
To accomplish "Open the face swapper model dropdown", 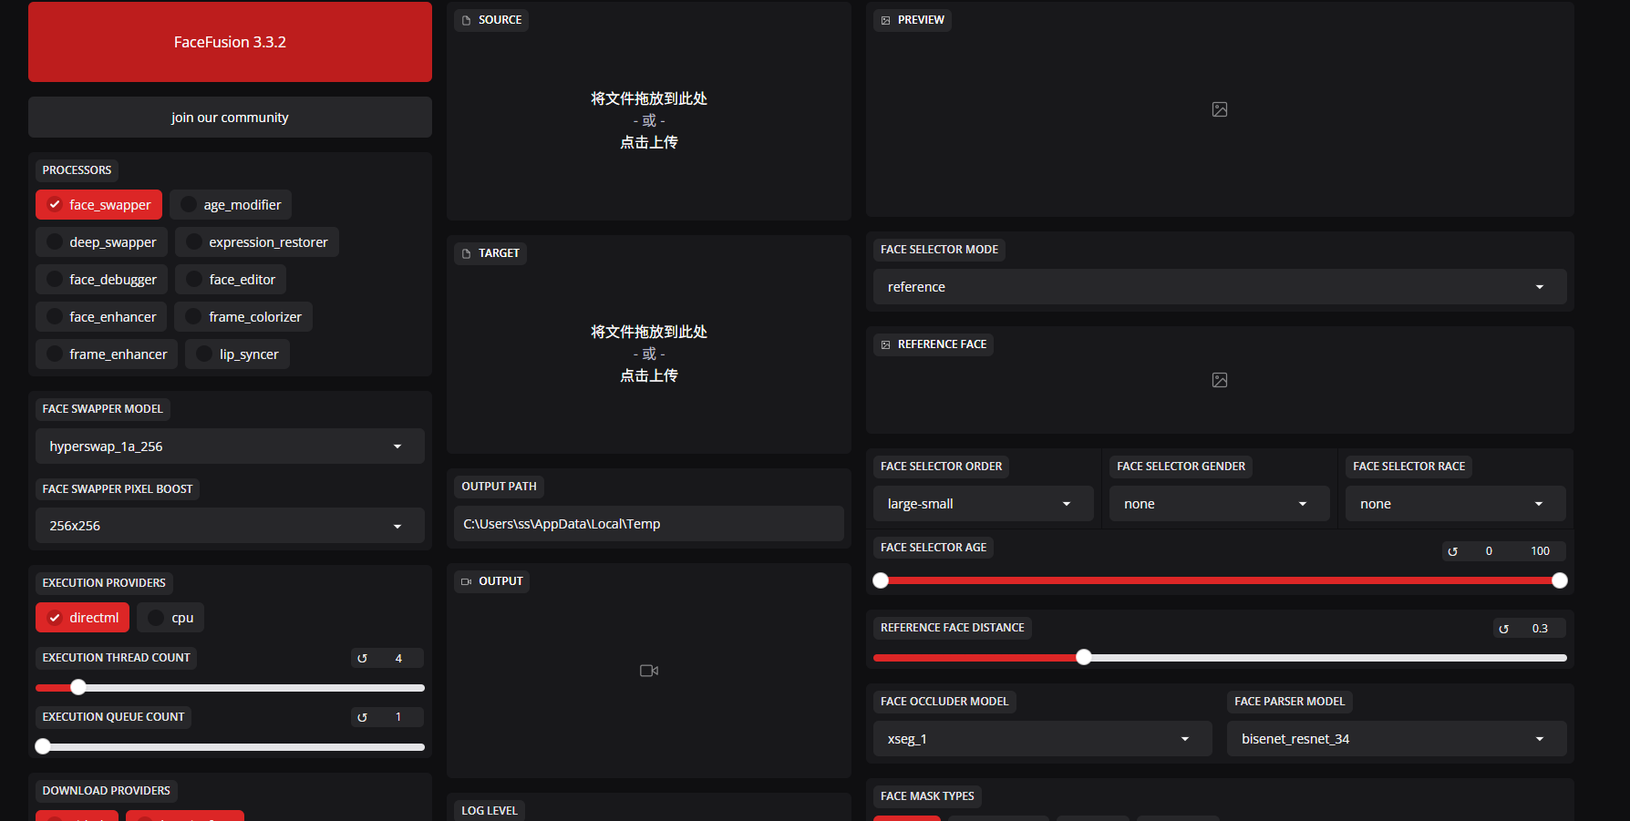I will (x=230, y=446).
